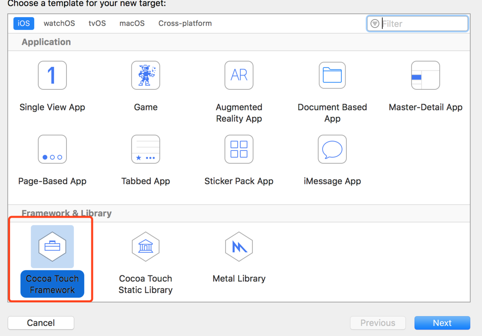Select the macOS tab
482x336 pixels.
click(132, 23)
